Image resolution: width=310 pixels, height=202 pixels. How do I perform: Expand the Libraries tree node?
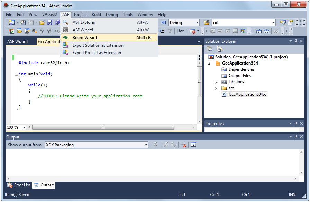pos(216,82)
